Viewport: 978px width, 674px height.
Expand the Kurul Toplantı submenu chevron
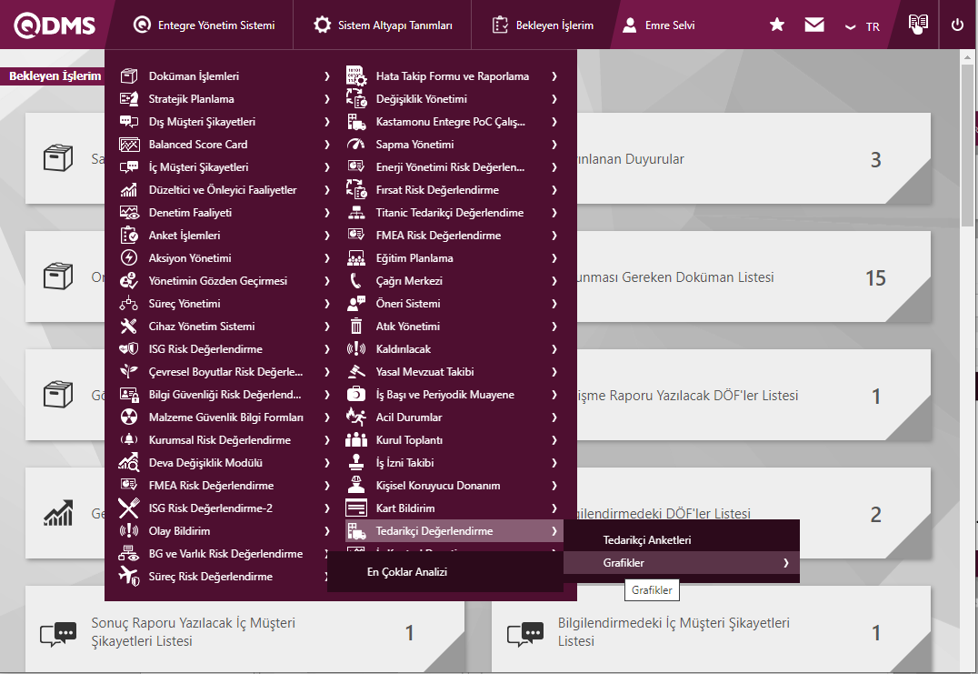554,440
